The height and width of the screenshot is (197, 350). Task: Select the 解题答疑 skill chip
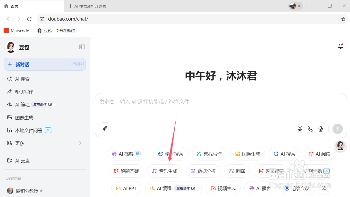tap(126, 171)
